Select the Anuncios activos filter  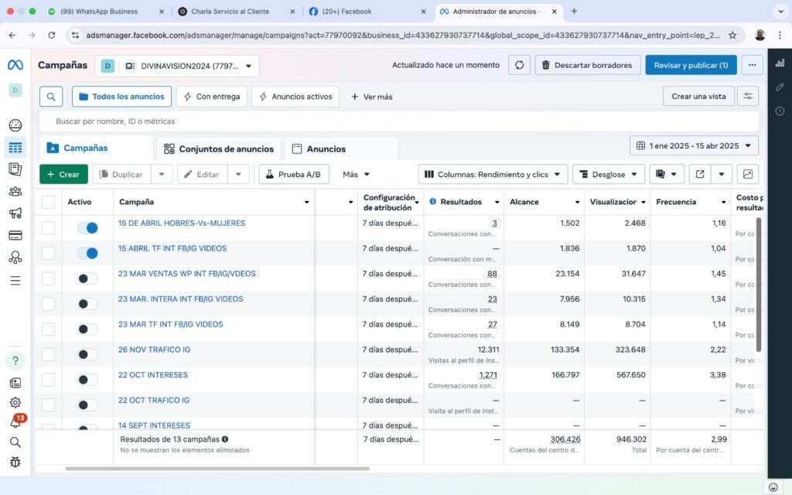click(295, 97)
